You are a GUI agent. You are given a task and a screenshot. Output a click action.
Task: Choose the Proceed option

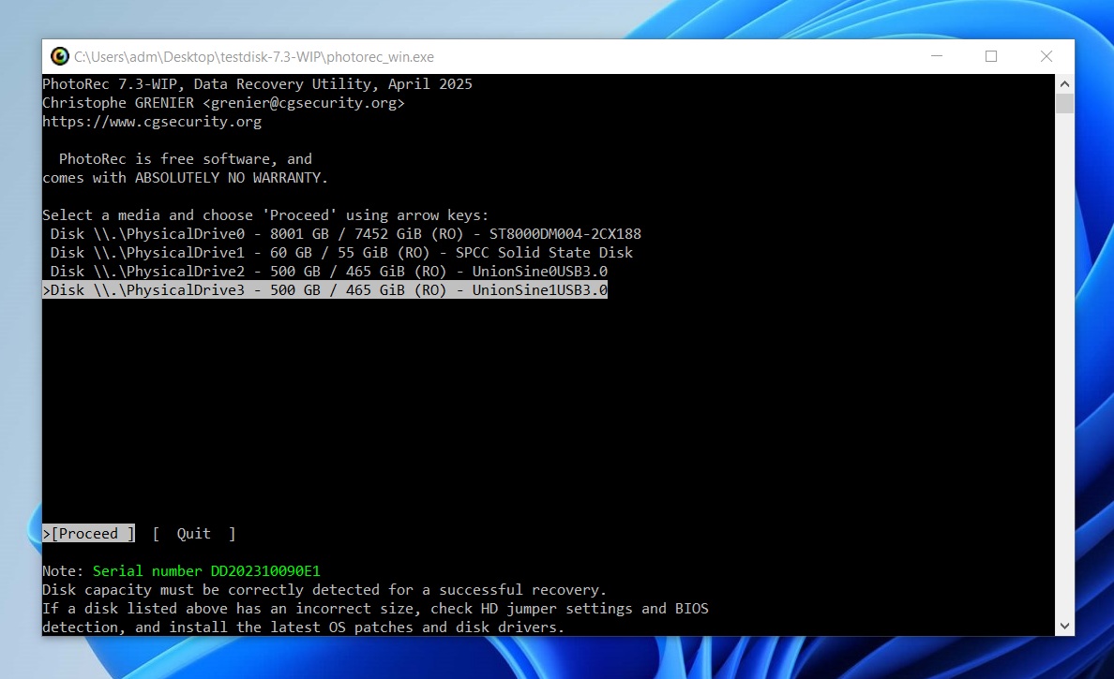click(x=89, y=534)
